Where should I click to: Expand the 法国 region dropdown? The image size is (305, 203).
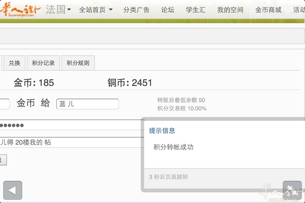(x=58, y=10)
